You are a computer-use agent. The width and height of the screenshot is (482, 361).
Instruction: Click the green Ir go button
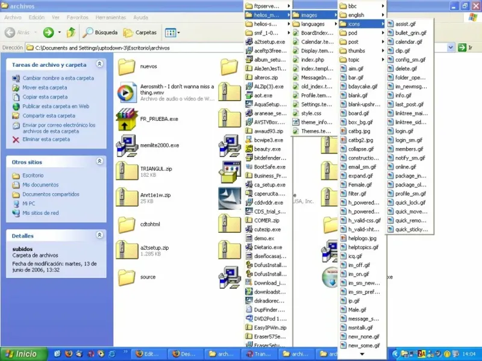click(x=465, y=48)
